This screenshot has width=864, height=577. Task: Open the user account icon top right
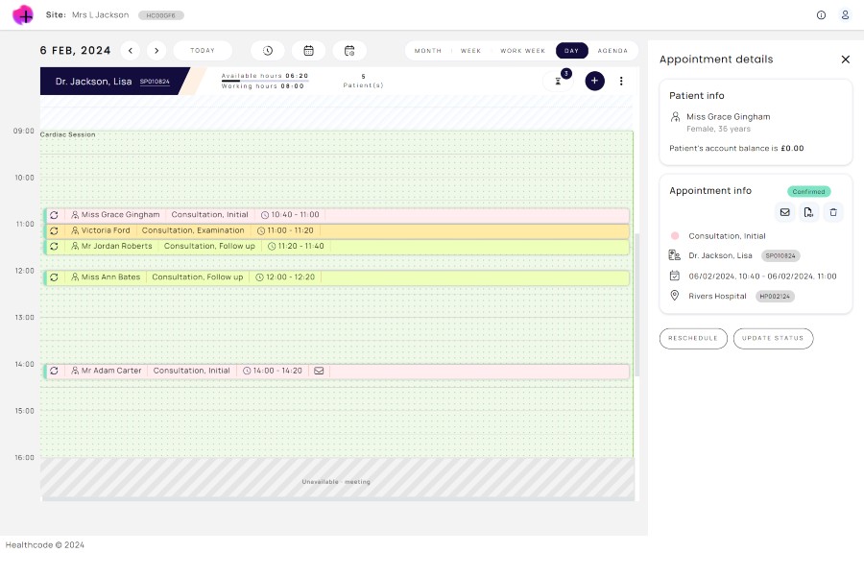(845, 15)
